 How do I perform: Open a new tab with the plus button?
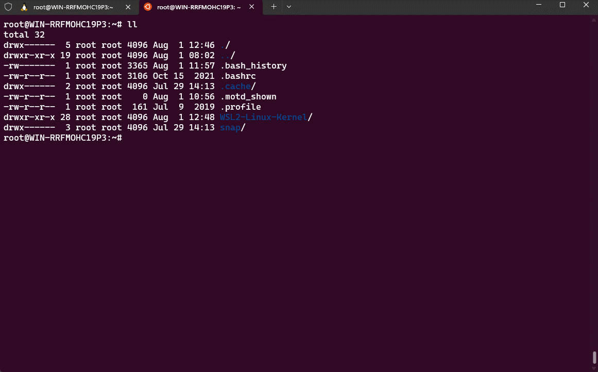pos(274,7)
